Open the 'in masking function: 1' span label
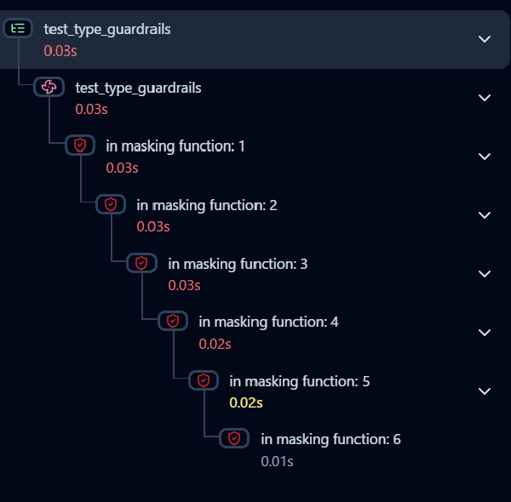 (x=175, y=146)
